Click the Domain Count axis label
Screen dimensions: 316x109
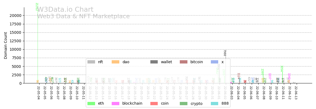(6, 45)
